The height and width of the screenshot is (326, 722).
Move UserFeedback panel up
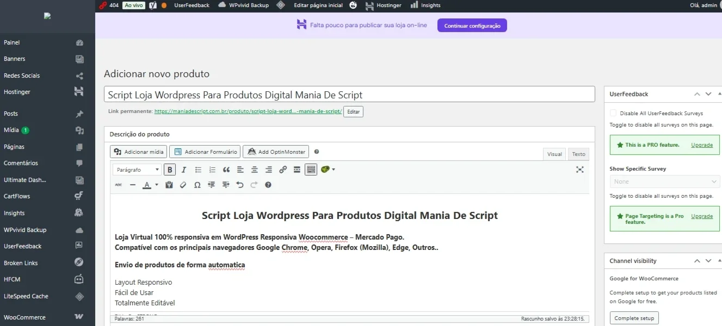pyautogui.click(x=697, y=94)
